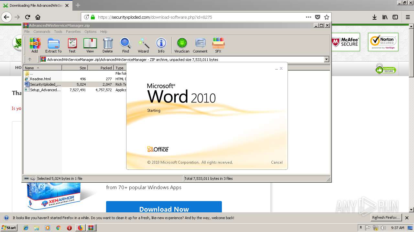
Task: Click the taskbar clock showing 9:37 AM
Action: (398, 227)
